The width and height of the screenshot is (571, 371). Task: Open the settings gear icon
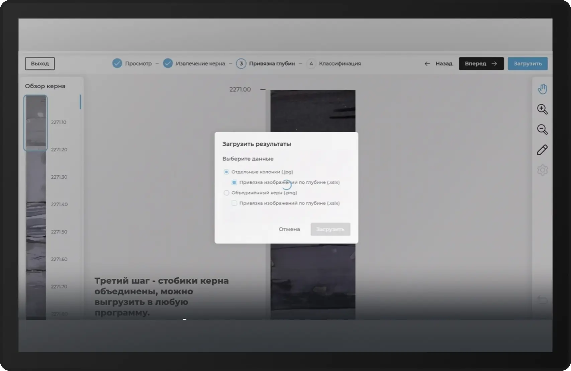[542, 170]
